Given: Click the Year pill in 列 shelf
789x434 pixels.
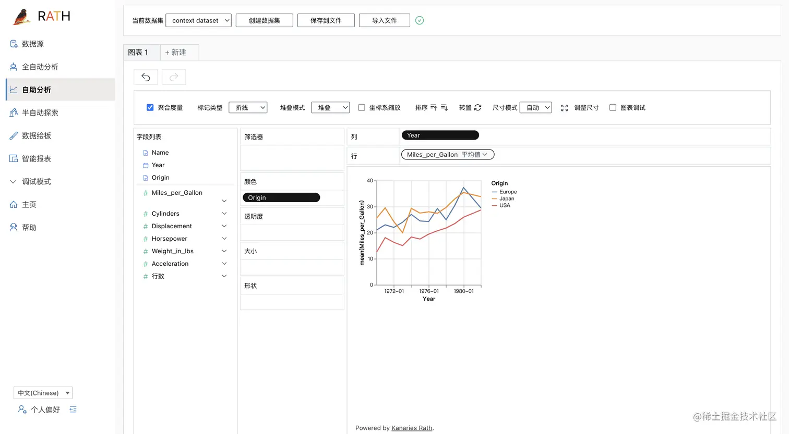Looking at the screenshot, I should (440, 135).
